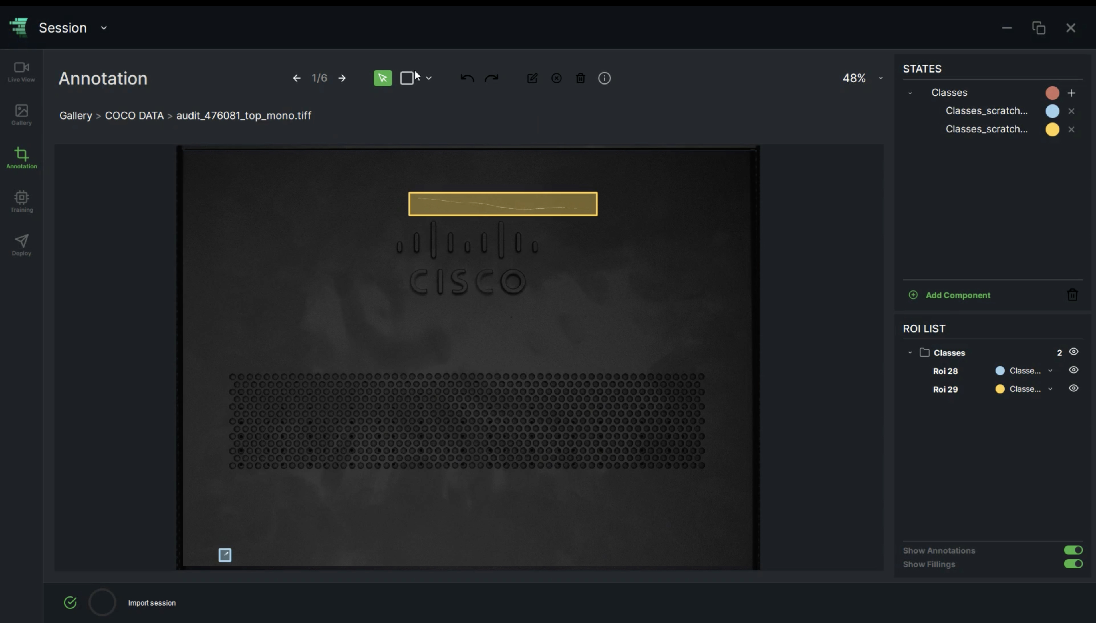Viewport: 1096px width, 623px height.
Task: Click the app logo icon
Action: tap(19, 27)
